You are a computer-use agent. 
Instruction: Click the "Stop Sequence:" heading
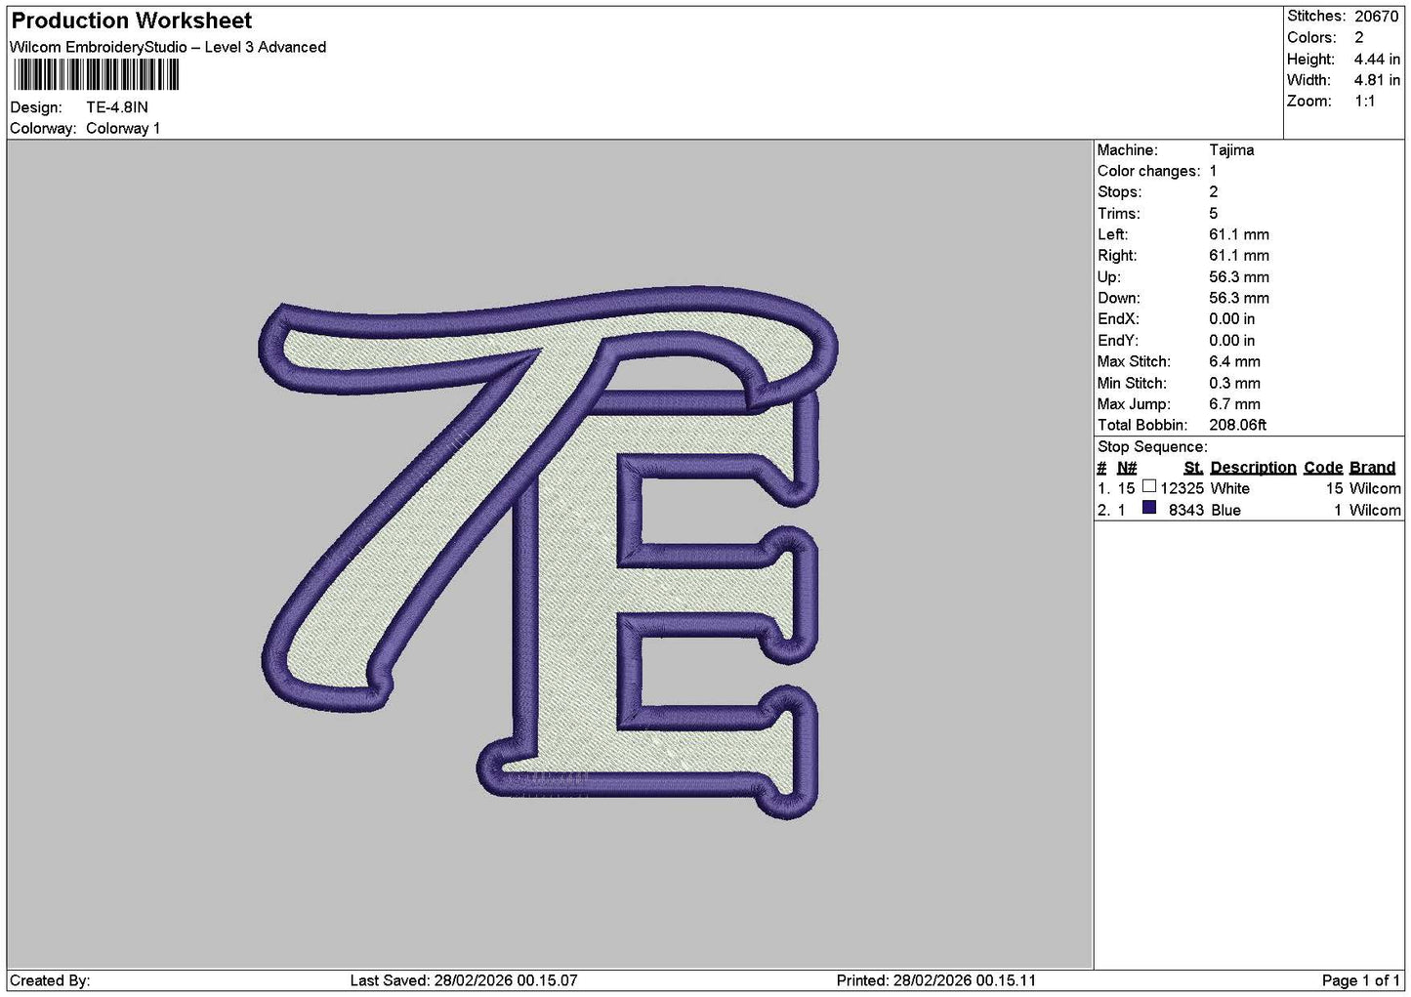(1152, 447)
